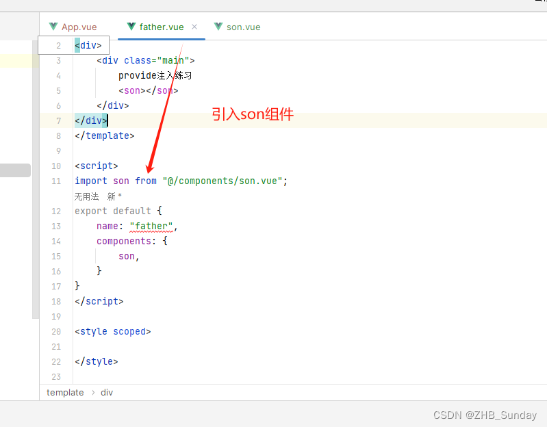Click the '<son></son>' tag

point(149,90)
